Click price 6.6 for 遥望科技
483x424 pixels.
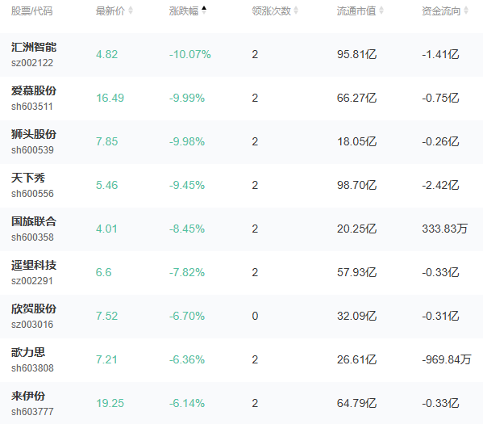point(104,272)
